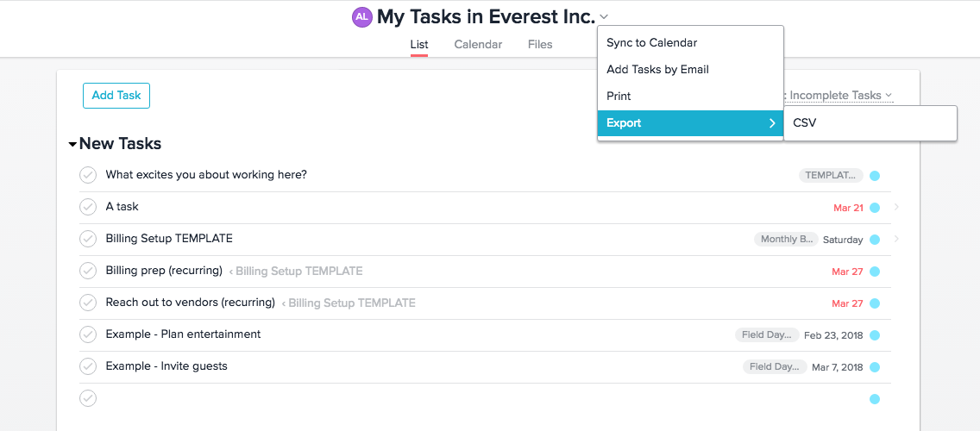Viewport: 980px width, 431px height.
Task: Click parent arrow beside Reach out to vendors
Action: (284, 303)
